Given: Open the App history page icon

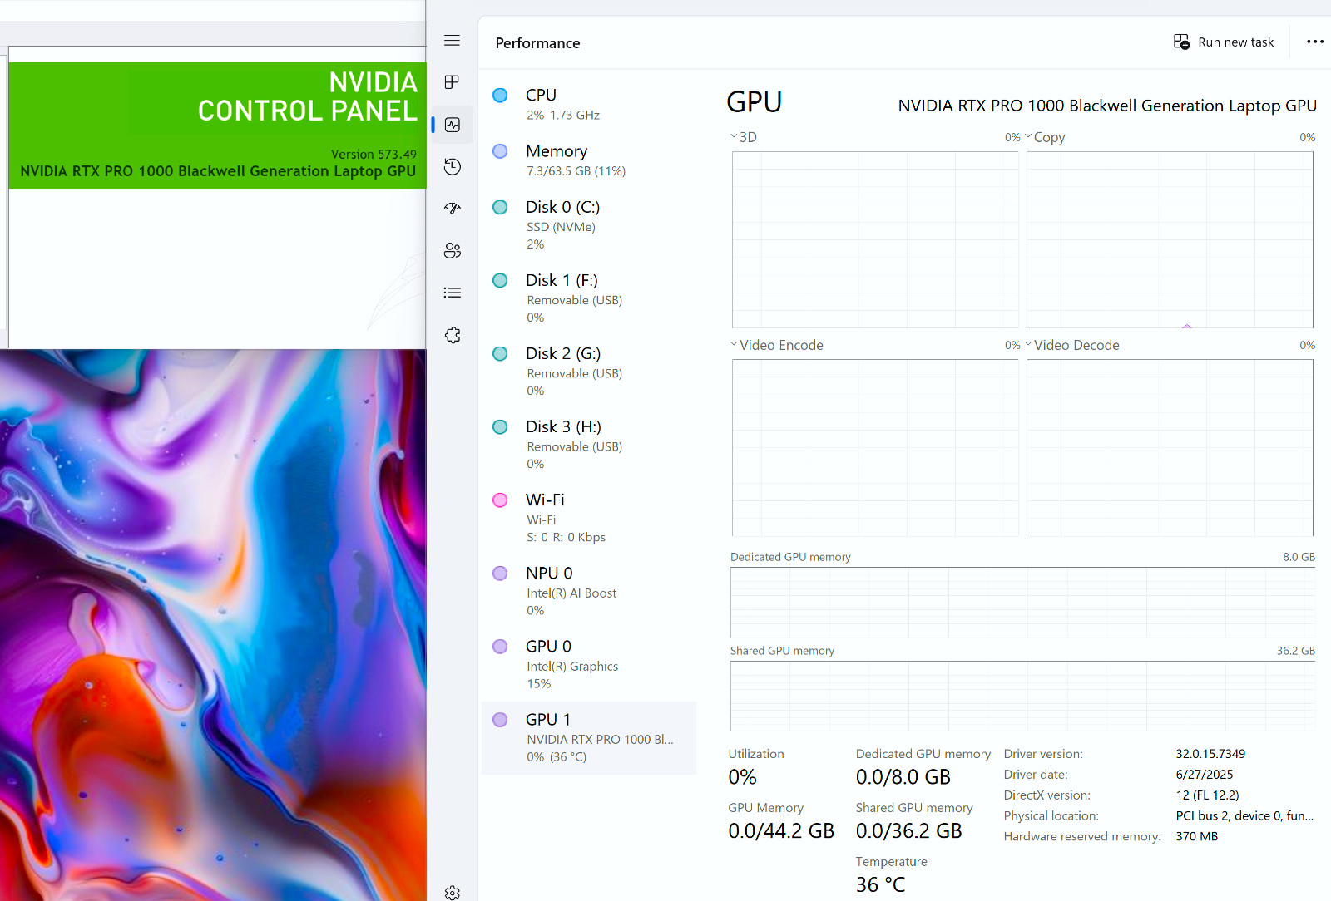Looking at the screenshot, I should [452, 167].
